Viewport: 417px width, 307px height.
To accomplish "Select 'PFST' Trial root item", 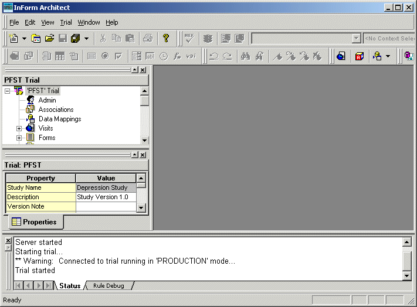I will [x=43, y=91].
